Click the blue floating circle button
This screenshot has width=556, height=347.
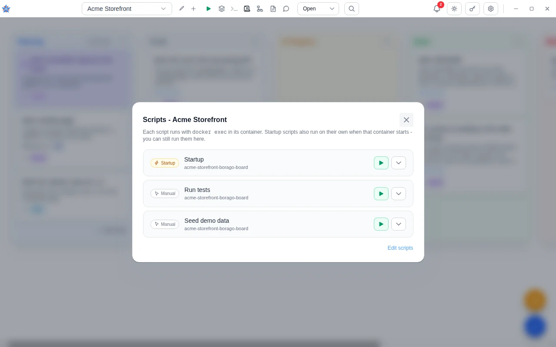coord(535,327)
